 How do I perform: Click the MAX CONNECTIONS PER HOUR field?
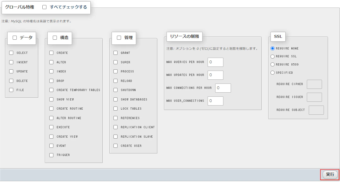[x=223, y=88]
